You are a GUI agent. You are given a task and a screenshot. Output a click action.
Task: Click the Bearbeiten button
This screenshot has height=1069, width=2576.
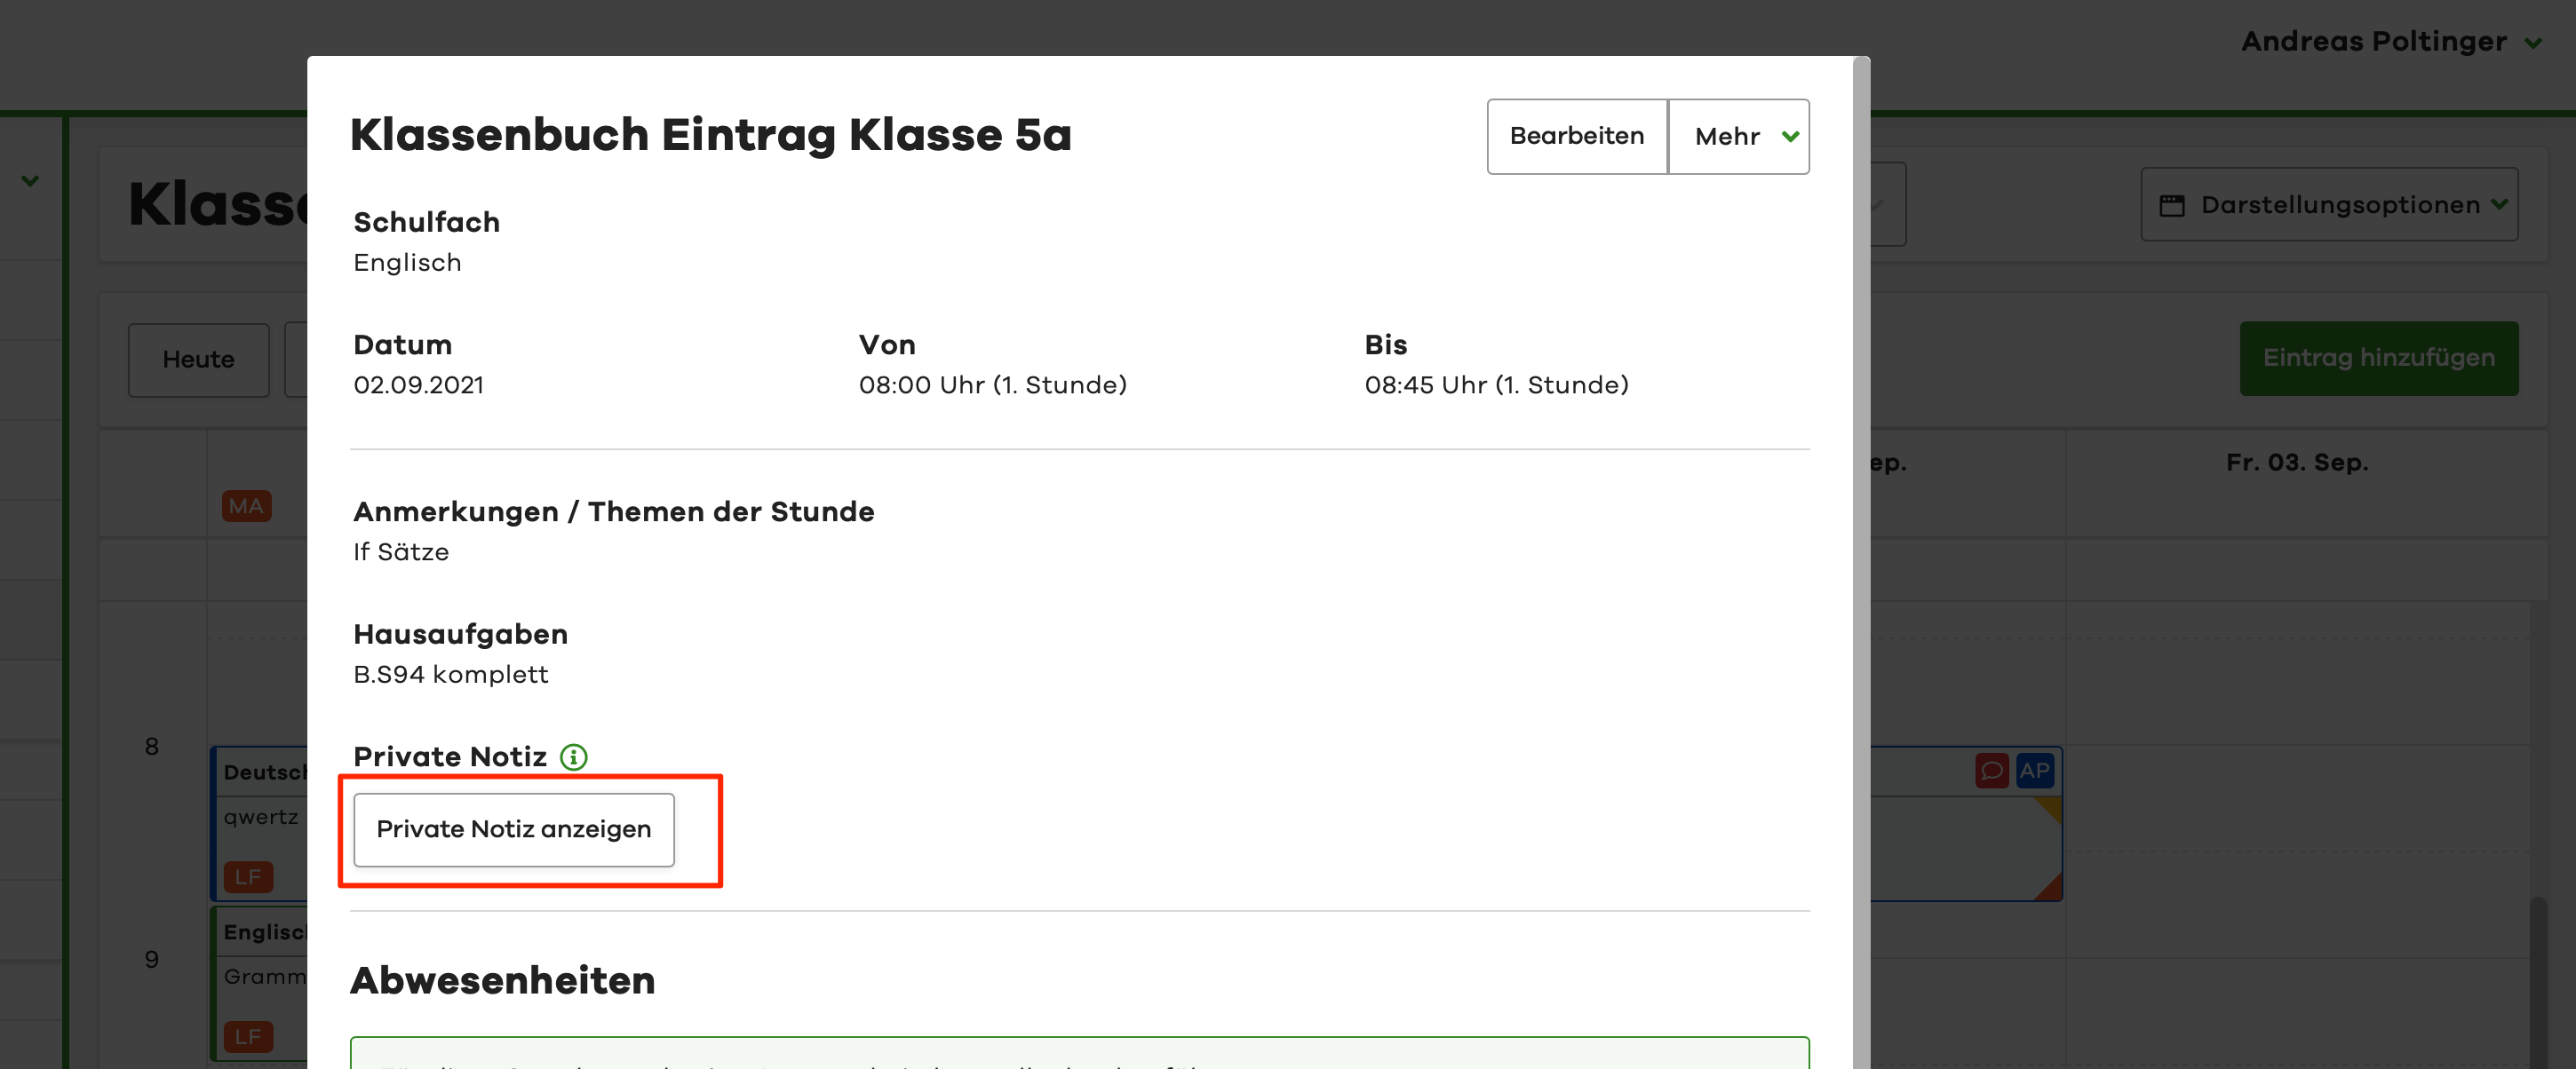pos(1576,137)
